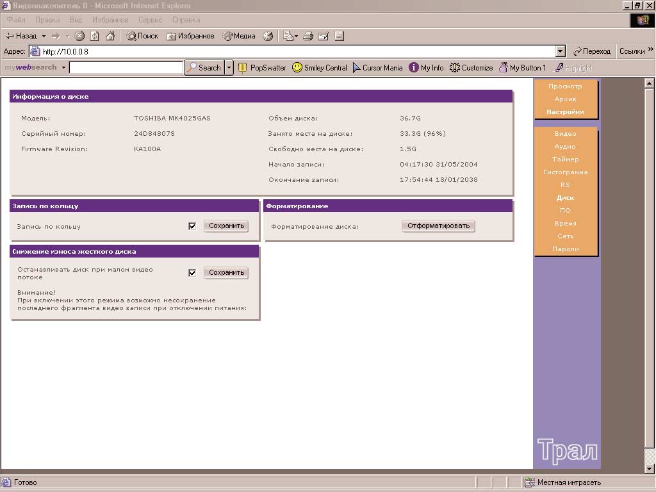Click the Архив navigation link

coord(565,99)
